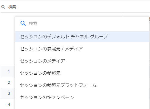Click the gray magnifier icon in the top search bar
The height and width of the screenshot is (109, 150).
click(3, 7)
